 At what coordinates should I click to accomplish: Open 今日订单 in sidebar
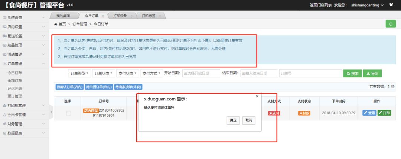15,73
